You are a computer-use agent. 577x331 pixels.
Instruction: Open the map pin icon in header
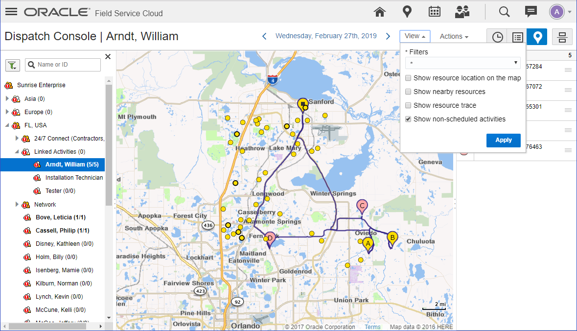(x=407, y=12)
